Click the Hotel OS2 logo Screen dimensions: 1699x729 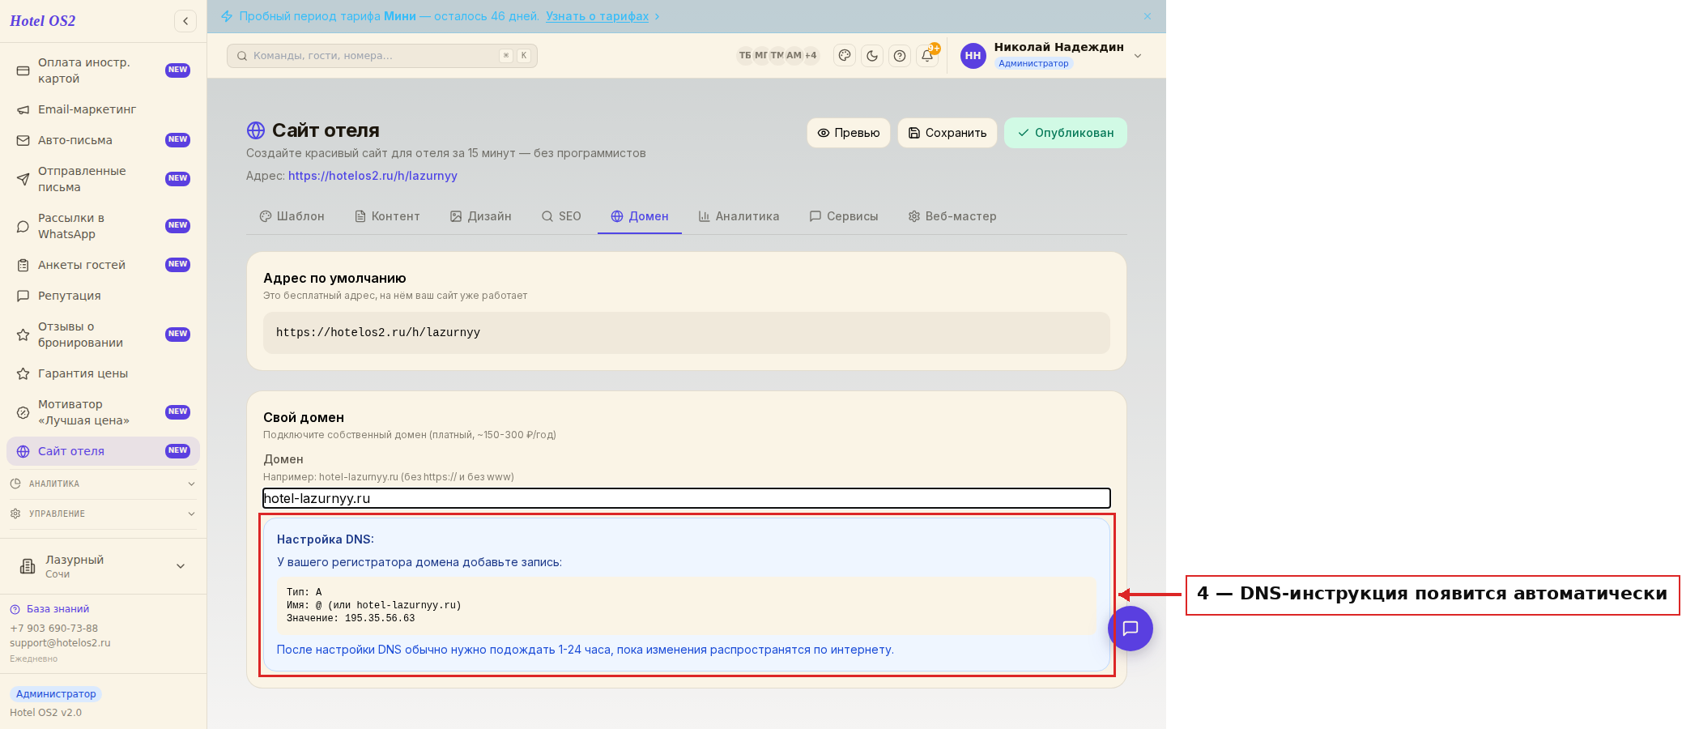tap(42, 21)
